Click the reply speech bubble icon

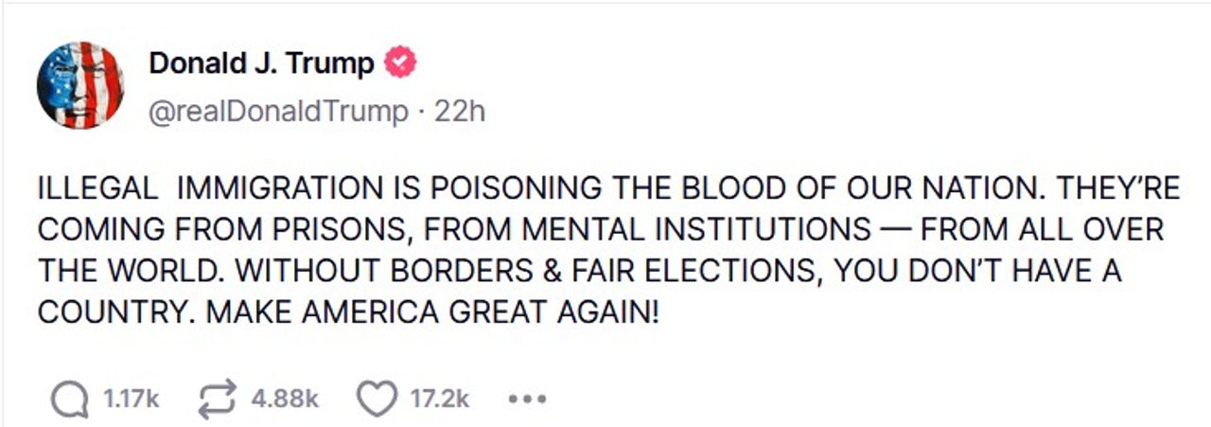point(69,400)
